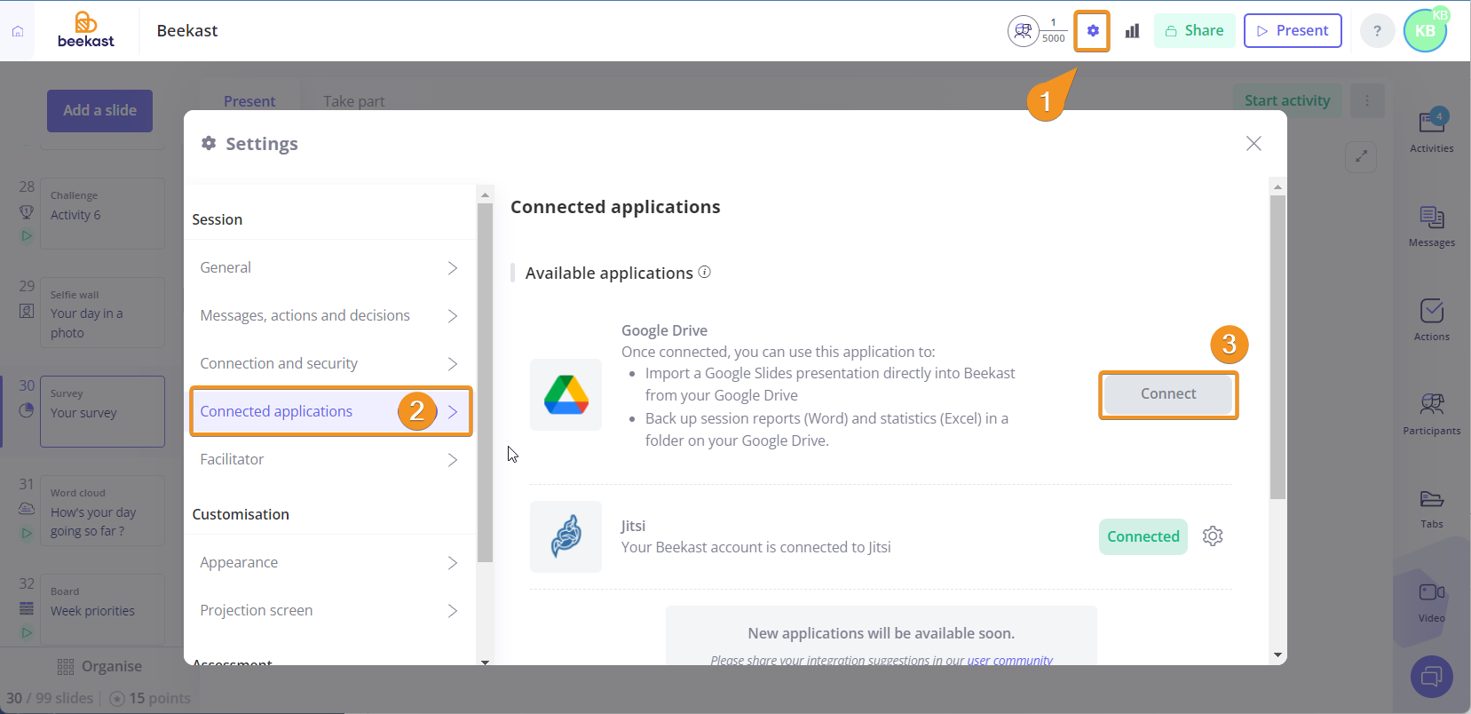
Task: Click Add a slide button
Action: [x=99, y=111]
